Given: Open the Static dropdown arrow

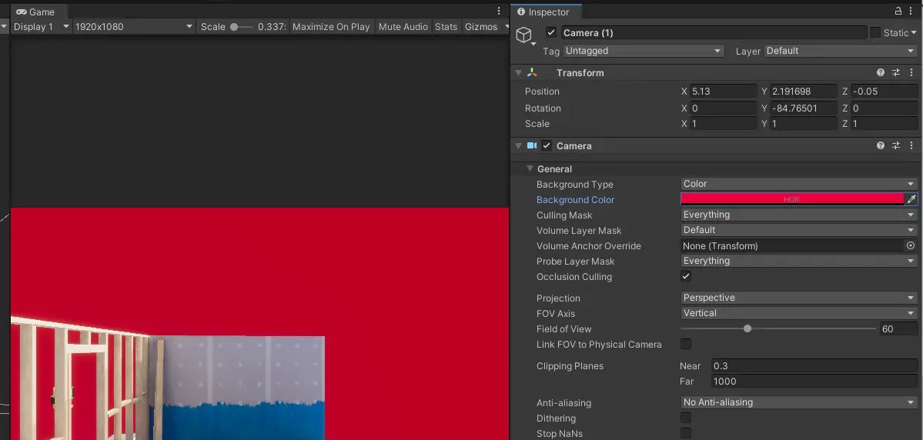Looking at the screenshot, I should coord(914,33).
